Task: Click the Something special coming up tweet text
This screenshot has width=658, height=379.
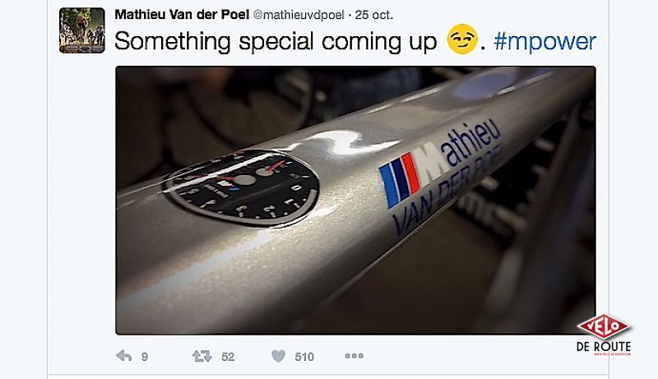Action: (276, 41)
